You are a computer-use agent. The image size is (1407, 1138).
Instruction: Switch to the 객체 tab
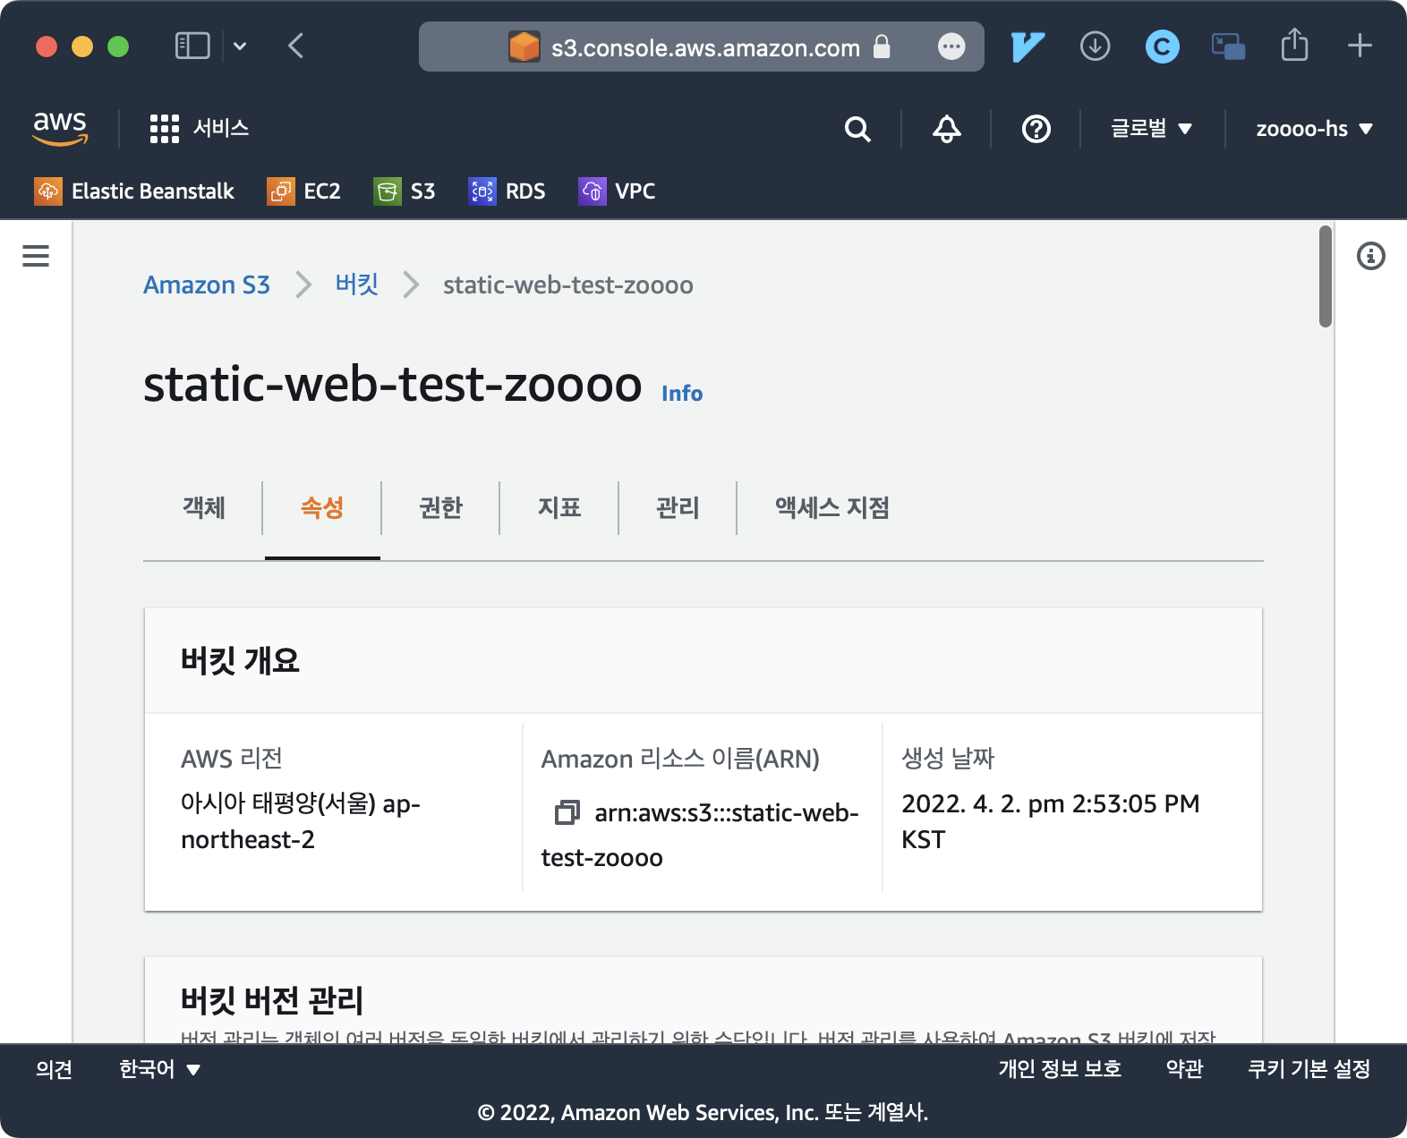204,508
